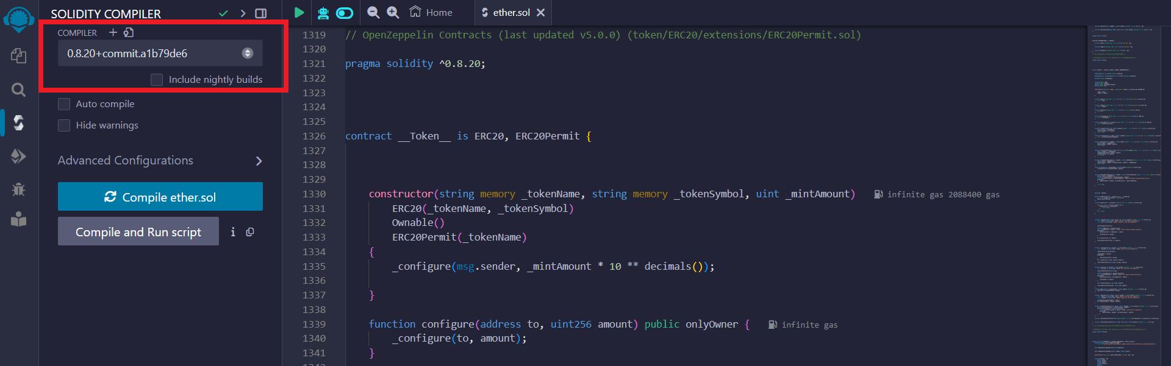Click the sidebar icon below the Debugger
The height and width of the screenshot is (366, 1171).
tap(19, 219)
